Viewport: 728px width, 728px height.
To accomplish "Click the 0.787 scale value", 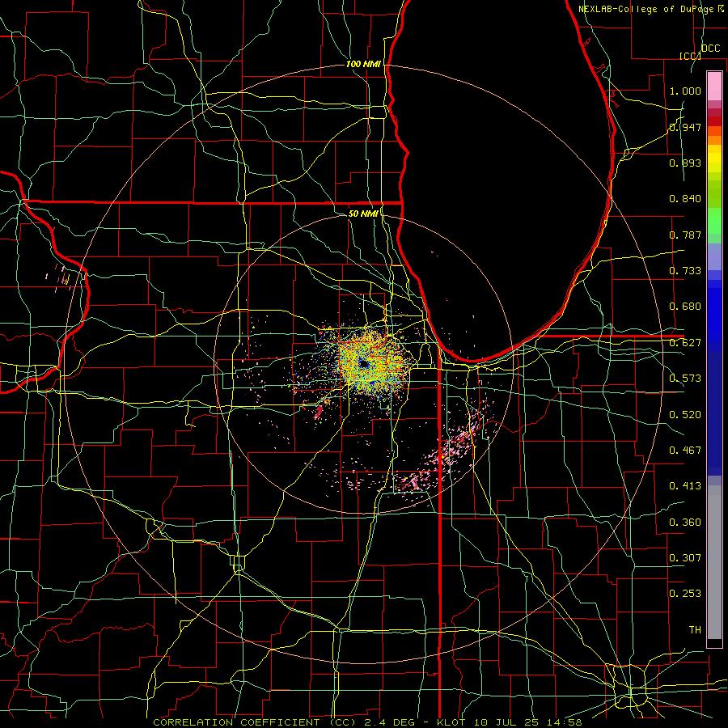I will [685, 235].
